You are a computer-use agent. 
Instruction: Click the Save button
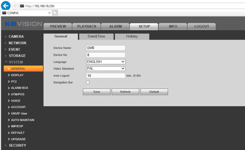96,92
